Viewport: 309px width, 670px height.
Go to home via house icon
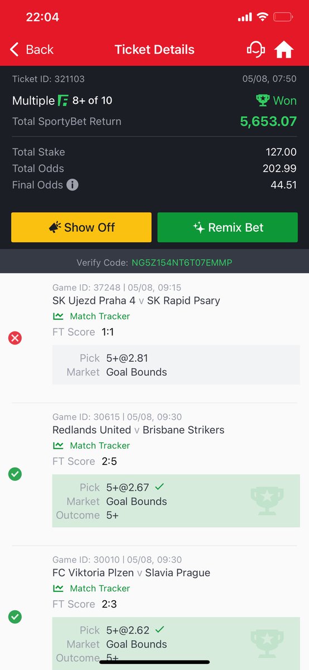[x=284, y=50]
